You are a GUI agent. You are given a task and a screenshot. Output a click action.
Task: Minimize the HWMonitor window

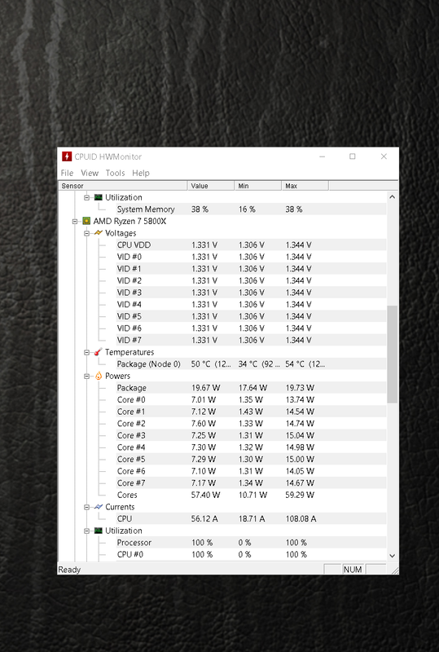click(x=323, y=156)
